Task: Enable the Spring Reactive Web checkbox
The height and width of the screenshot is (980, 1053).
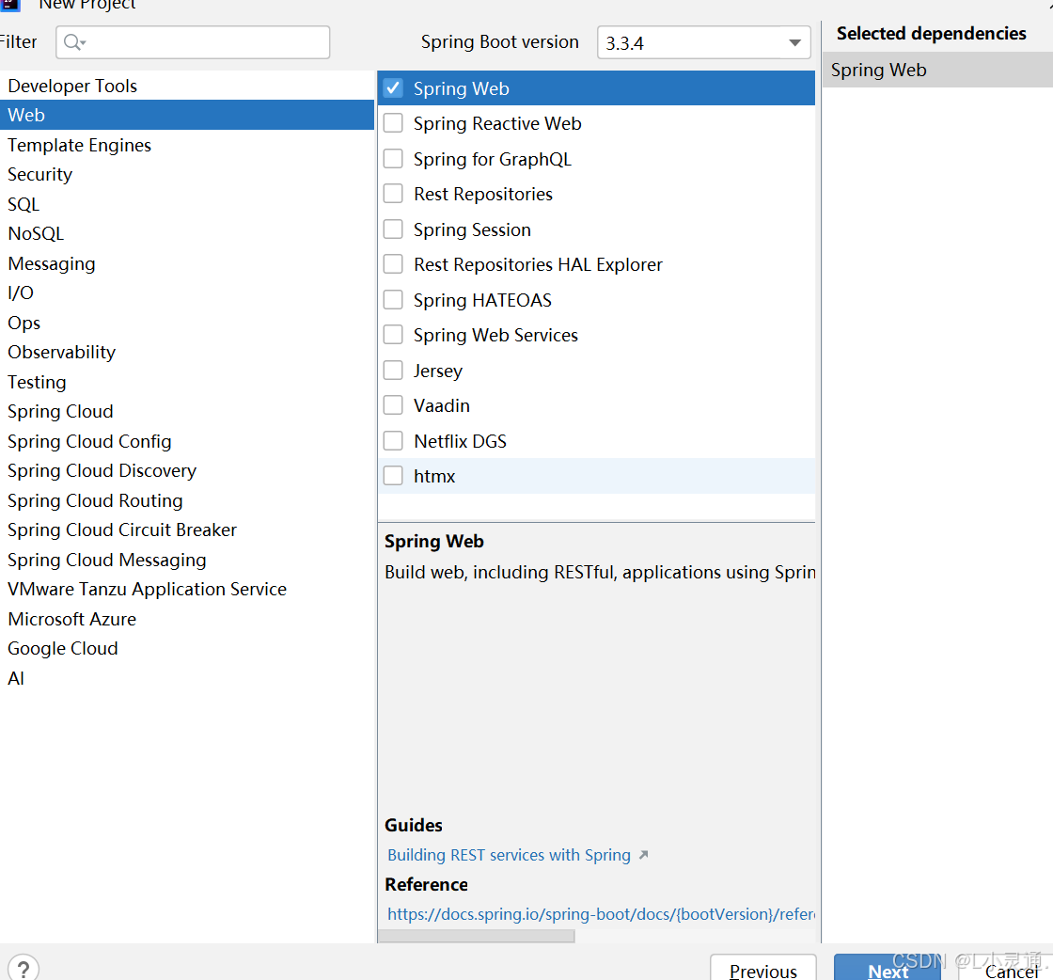Action: 393,123
